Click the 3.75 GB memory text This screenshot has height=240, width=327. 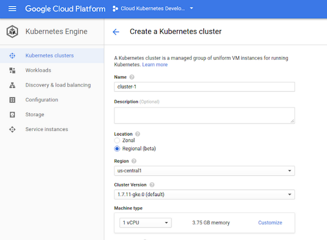(211, 223)
